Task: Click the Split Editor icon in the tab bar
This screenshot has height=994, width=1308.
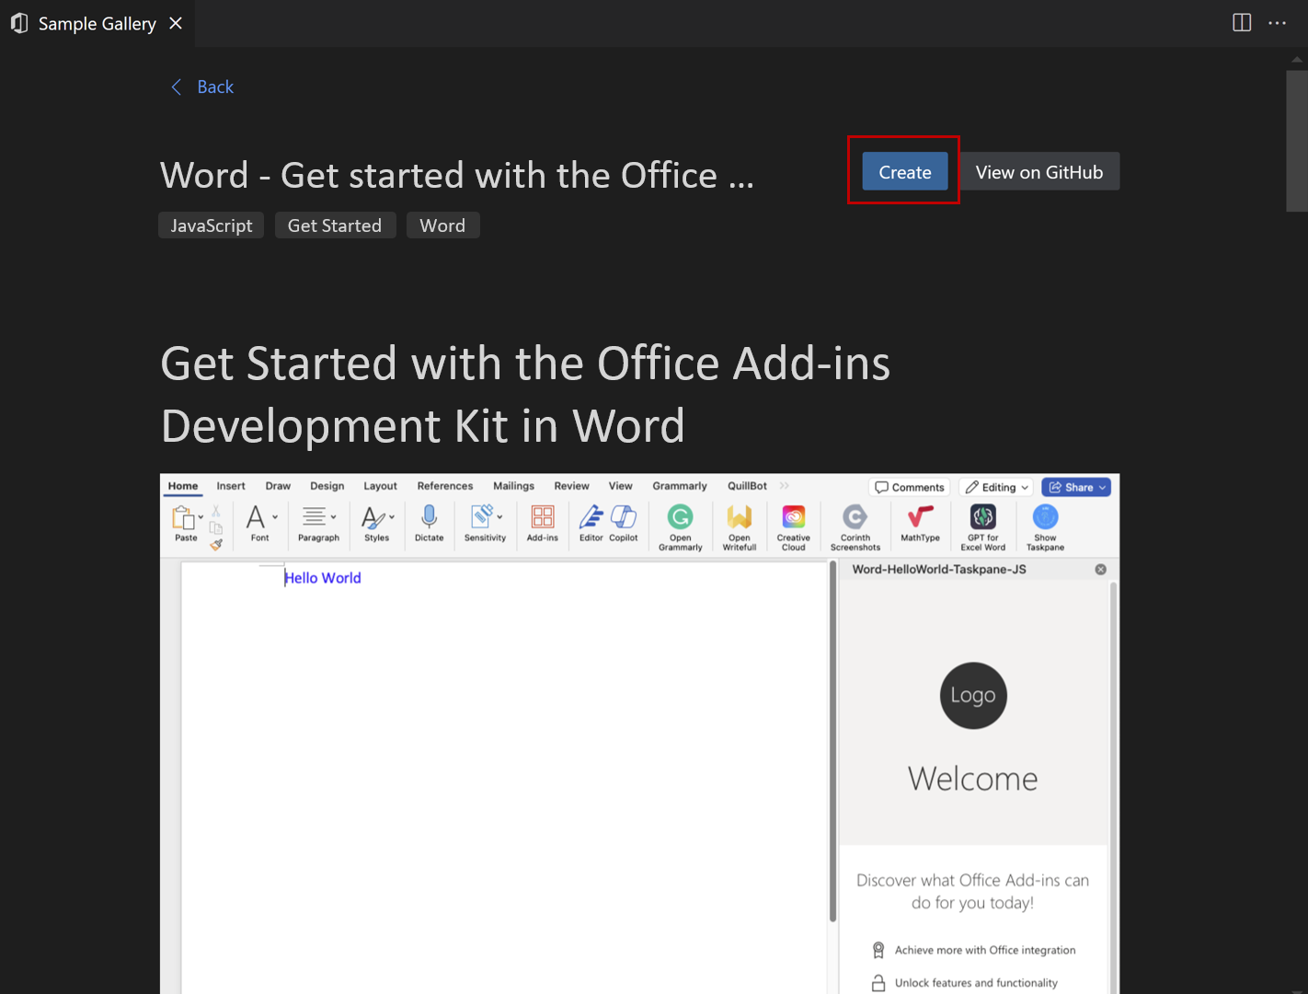Action: click(x=1242, y=23)
